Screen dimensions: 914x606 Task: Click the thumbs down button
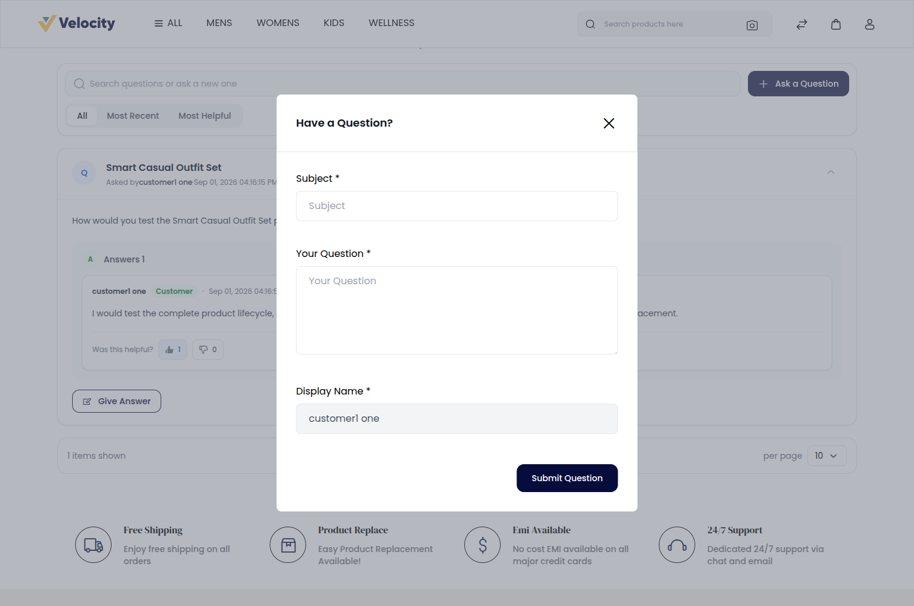pyautogui.click(x=208, y=350)
